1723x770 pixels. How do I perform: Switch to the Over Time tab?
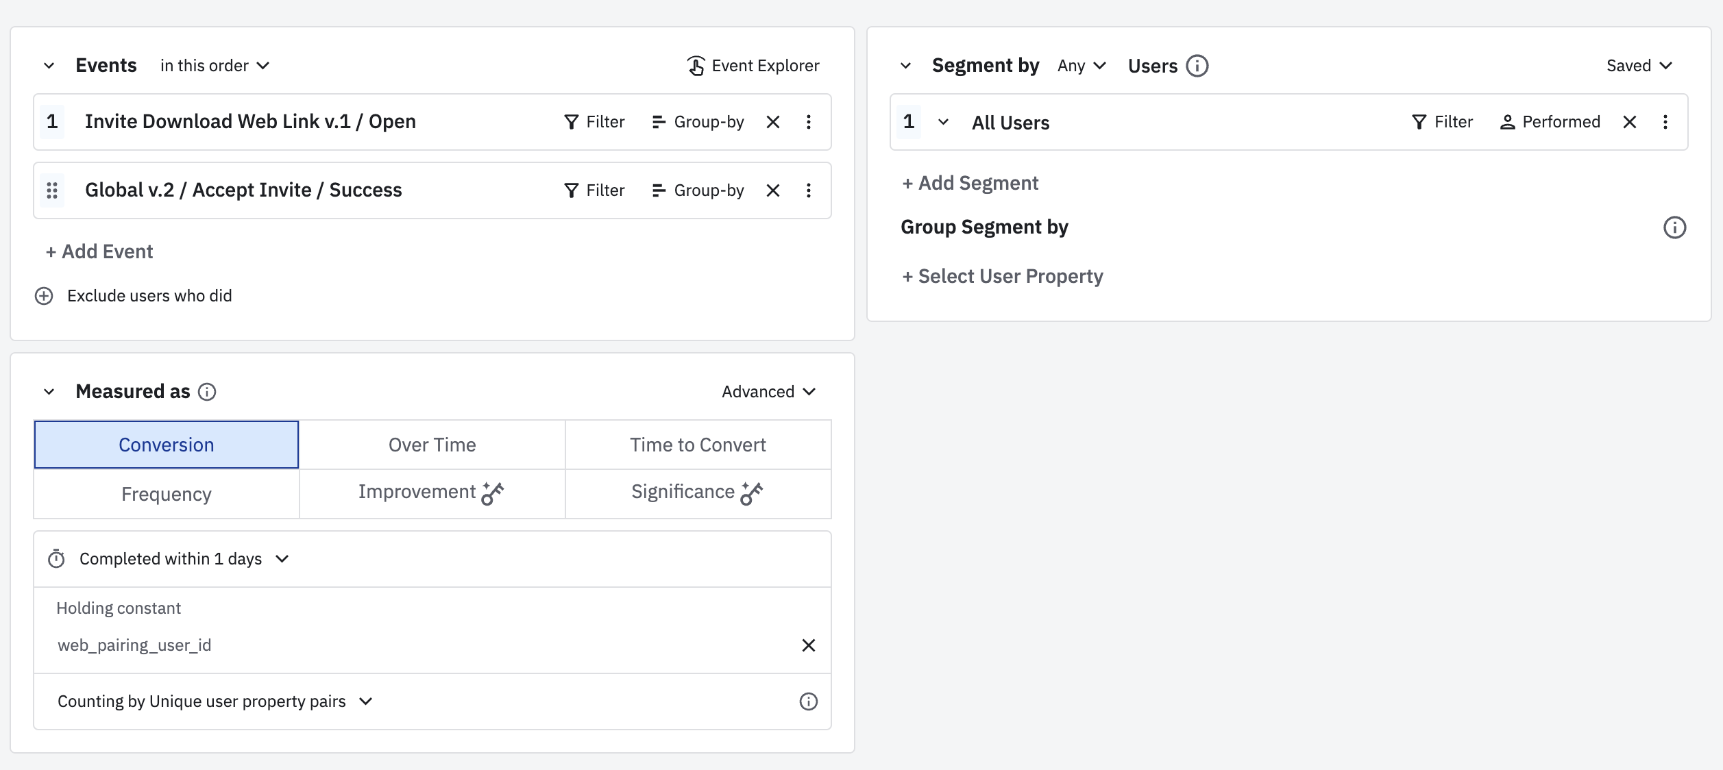[x=432, y=445]
